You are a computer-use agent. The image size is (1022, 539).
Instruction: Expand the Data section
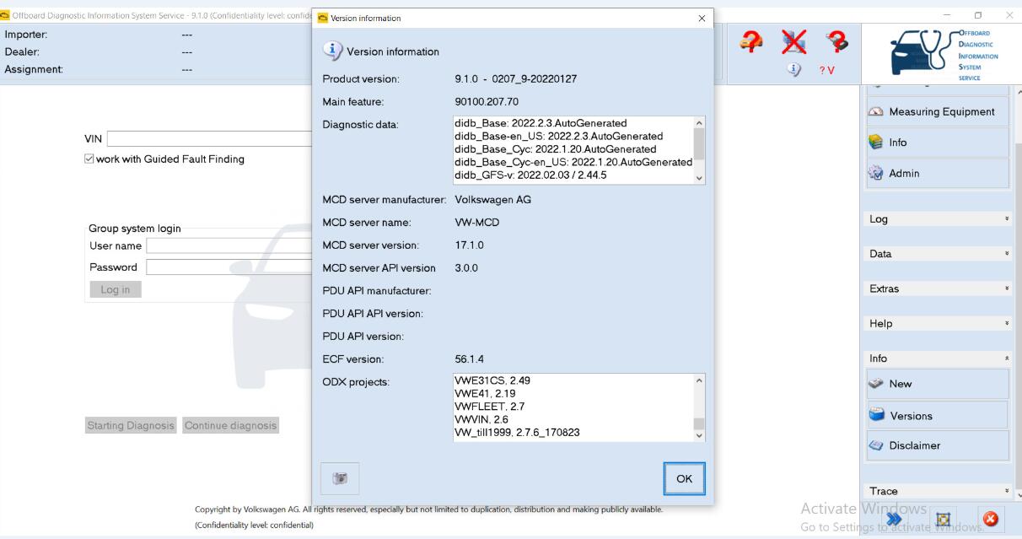point(939,254)
